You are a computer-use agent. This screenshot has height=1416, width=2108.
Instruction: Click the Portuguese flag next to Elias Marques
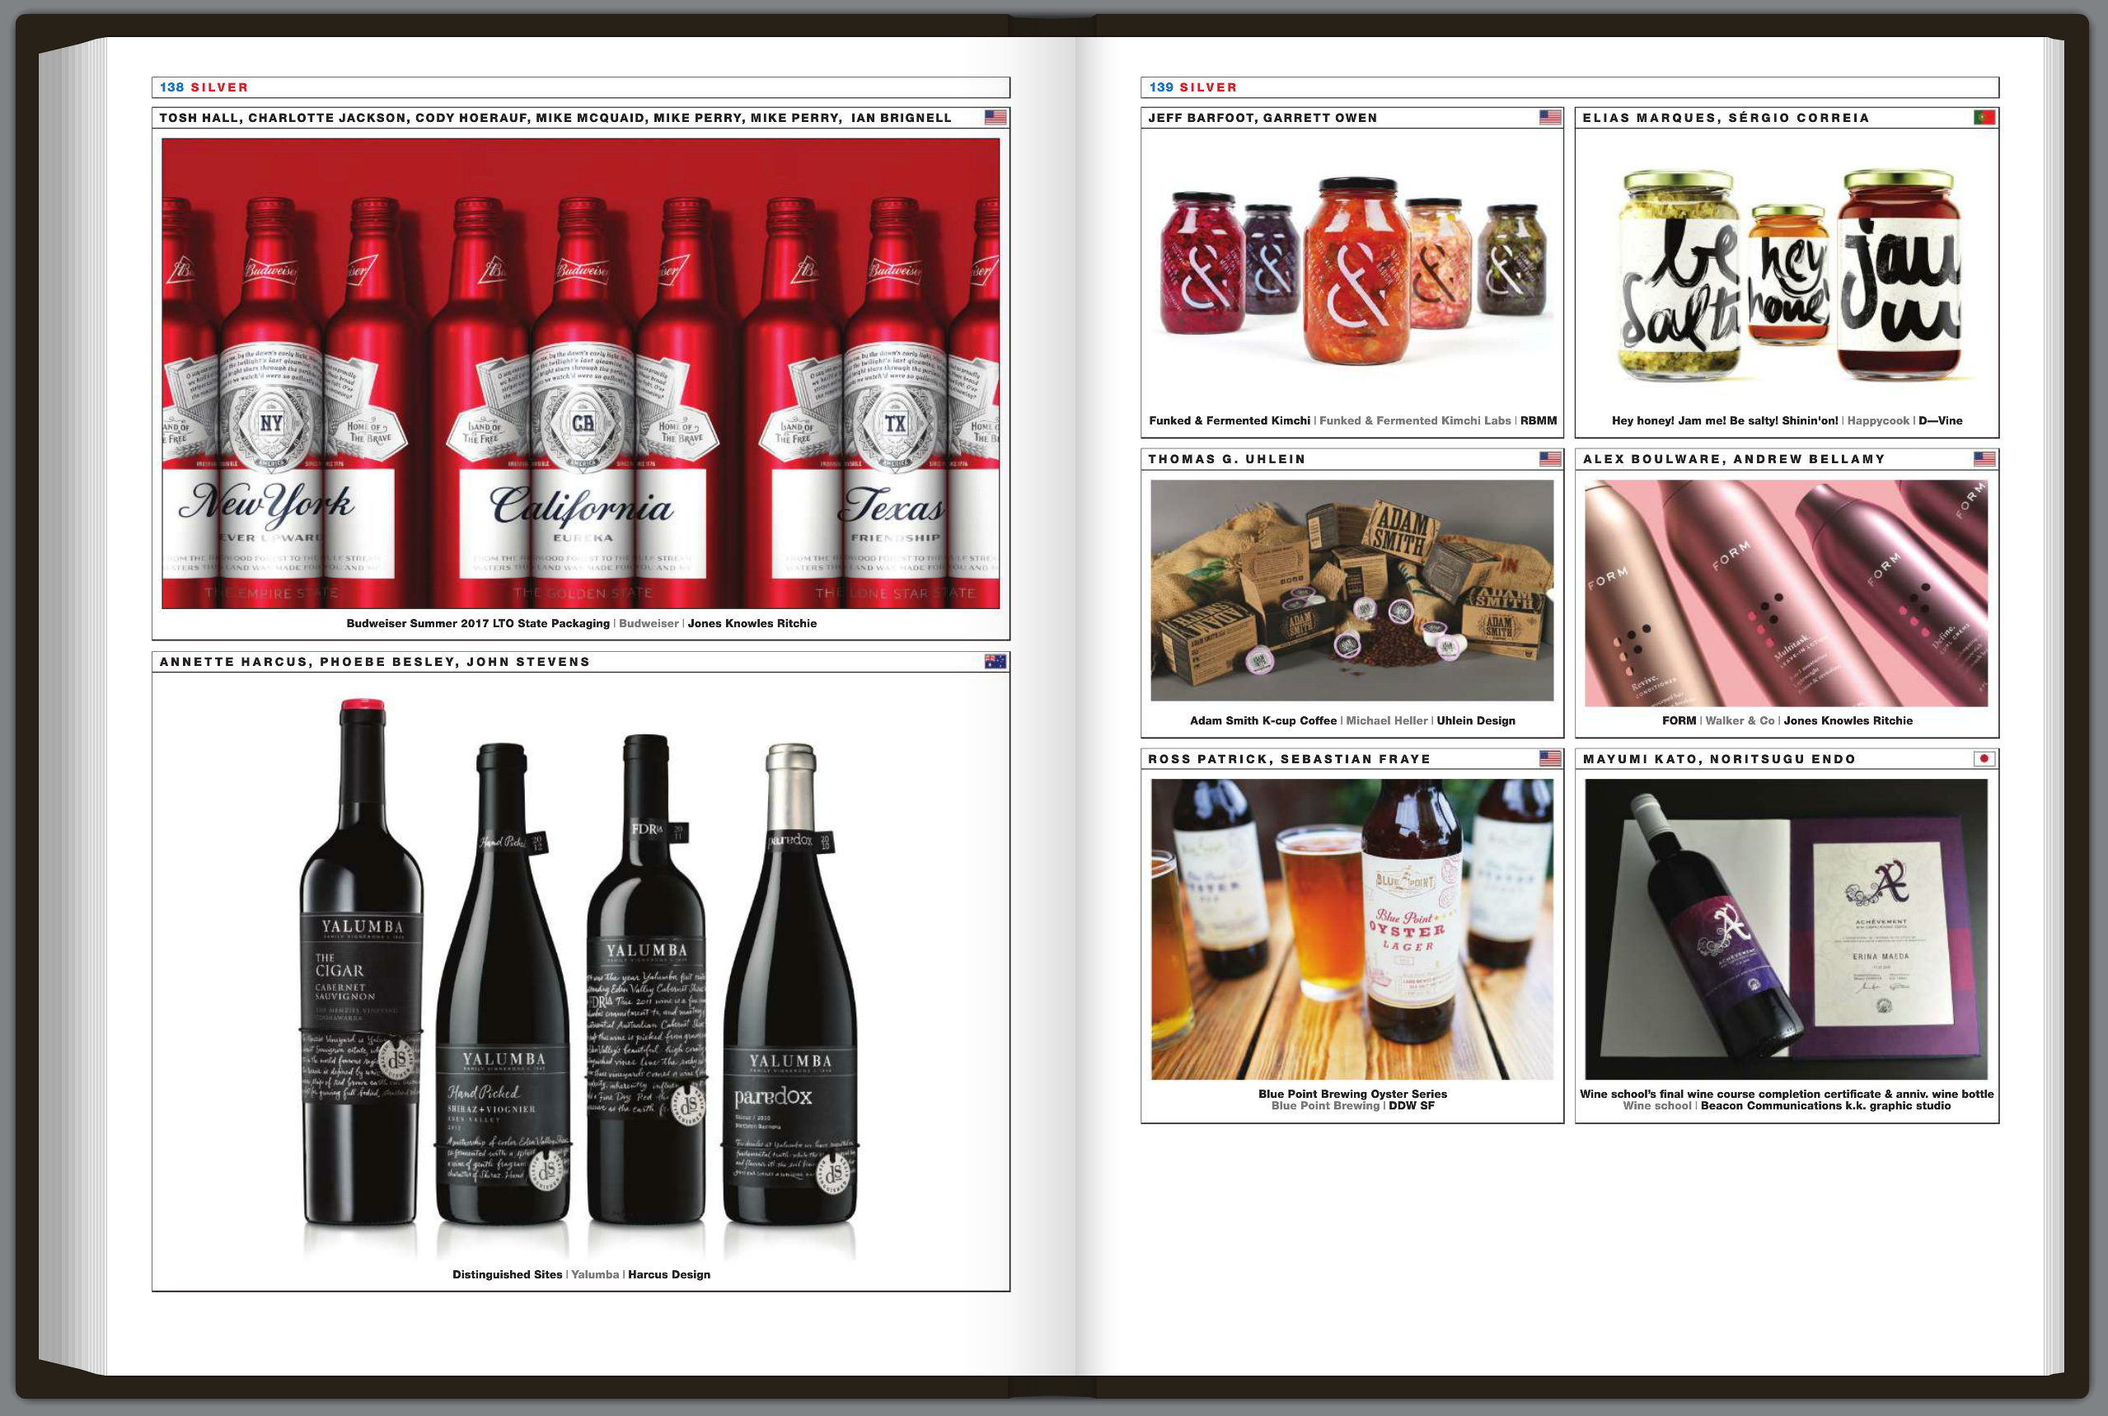[x=1984, y=117]
